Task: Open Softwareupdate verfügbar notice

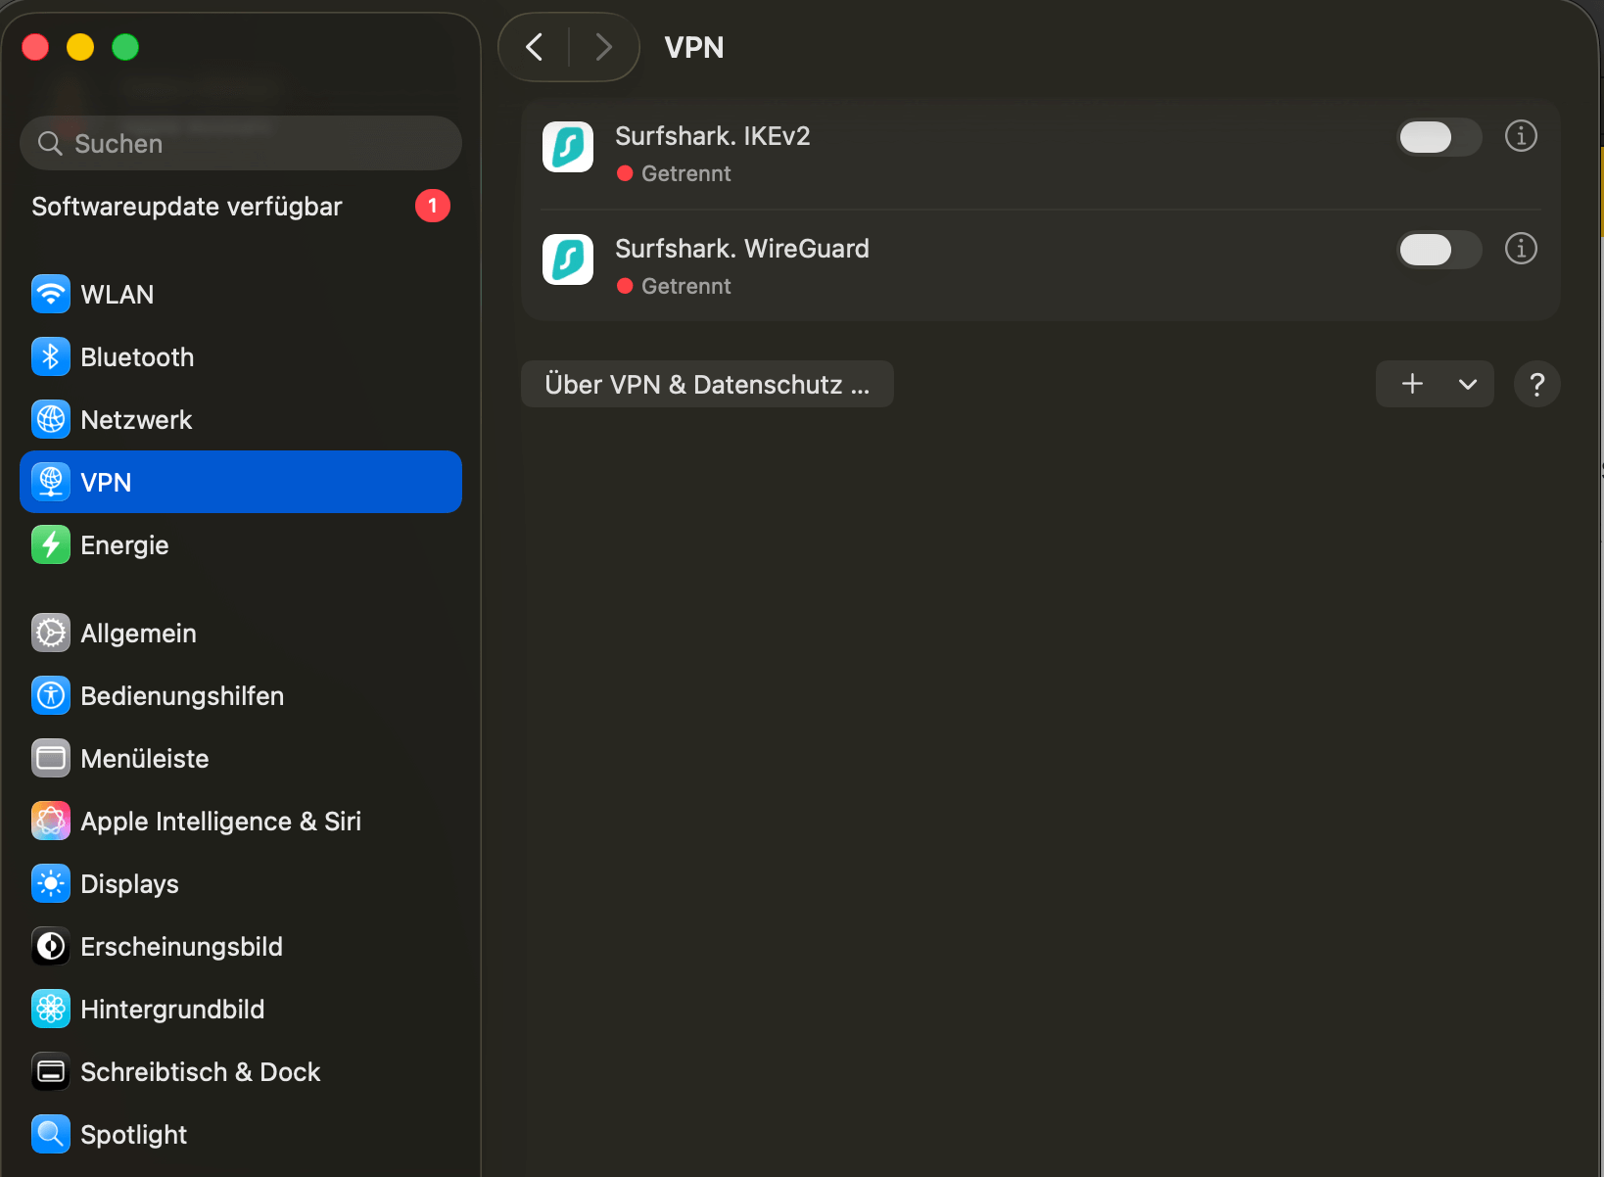Action: click(187, 207)
